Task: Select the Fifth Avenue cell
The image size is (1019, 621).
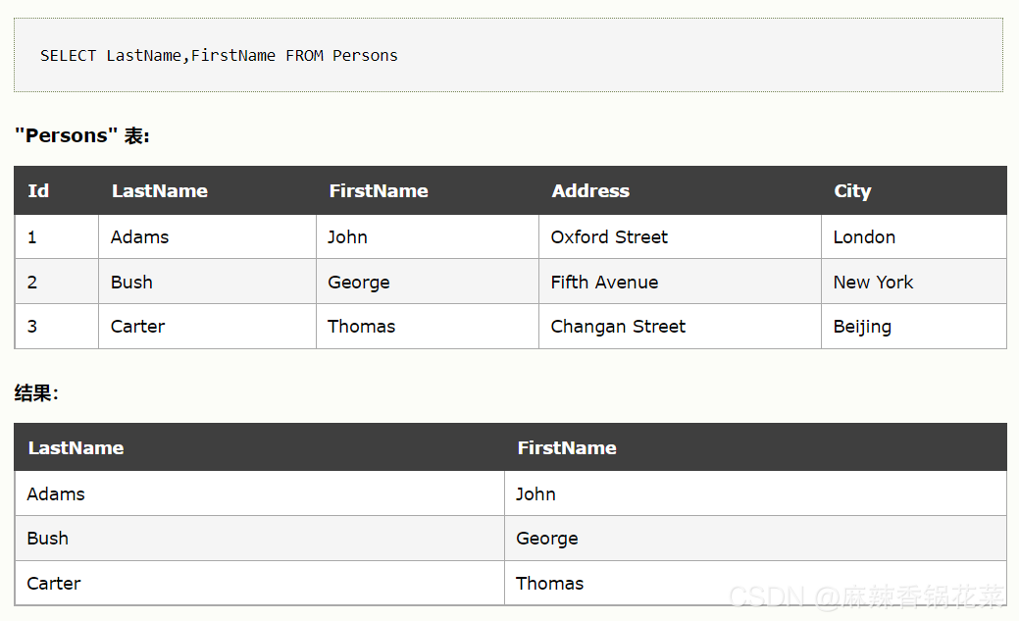Action: point(680,282)
